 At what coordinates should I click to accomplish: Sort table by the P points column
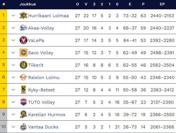coord(143,4)
